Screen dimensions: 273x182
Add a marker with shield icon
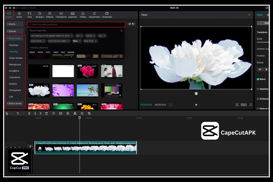tap(54, 113)
